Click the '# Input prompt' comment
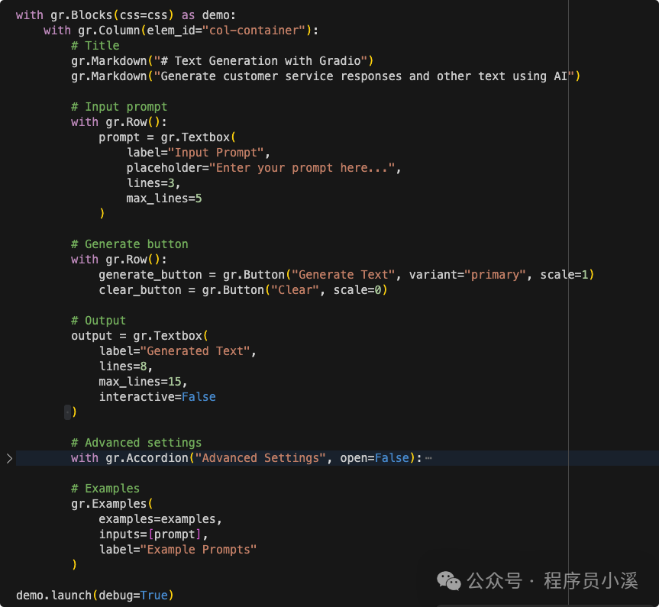Screen dimensions: 659x607 click(x=119, y=107)
